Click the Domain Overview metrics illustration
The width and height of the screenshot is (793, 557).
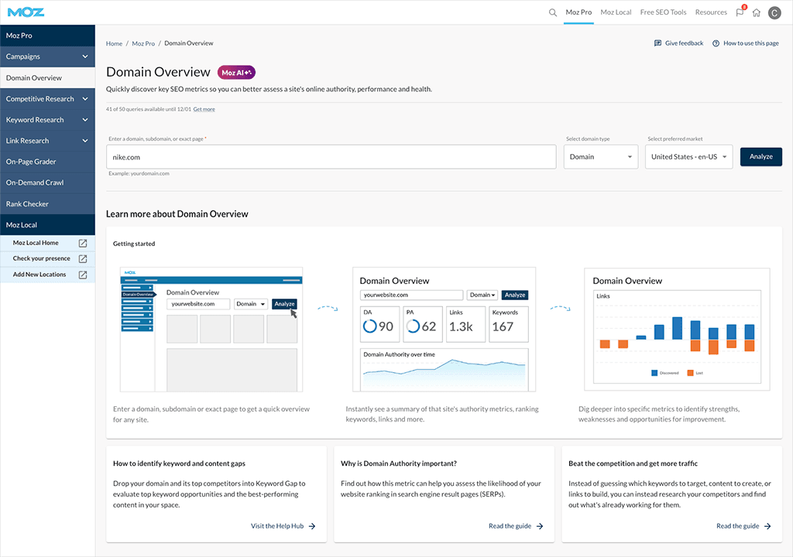coord(444,330)
